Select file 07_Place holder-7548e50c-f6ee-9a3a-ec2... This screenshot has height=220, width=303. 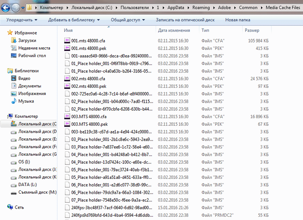112,200
